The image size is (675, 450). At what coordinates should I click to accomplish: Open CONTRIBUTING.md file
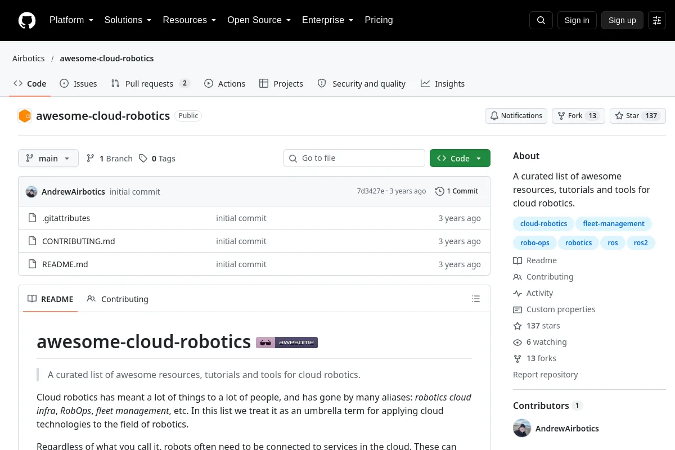[x=79, y=241]
